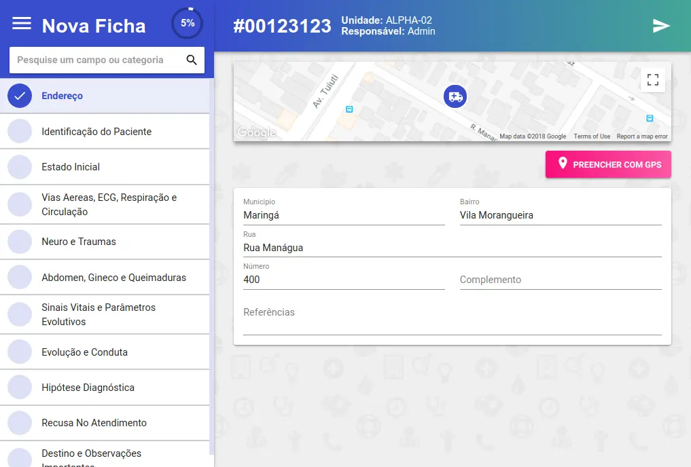Toggle the Endereço checkmark circle
The height and width of the screenshot is (467, 691).
(20, 96)
